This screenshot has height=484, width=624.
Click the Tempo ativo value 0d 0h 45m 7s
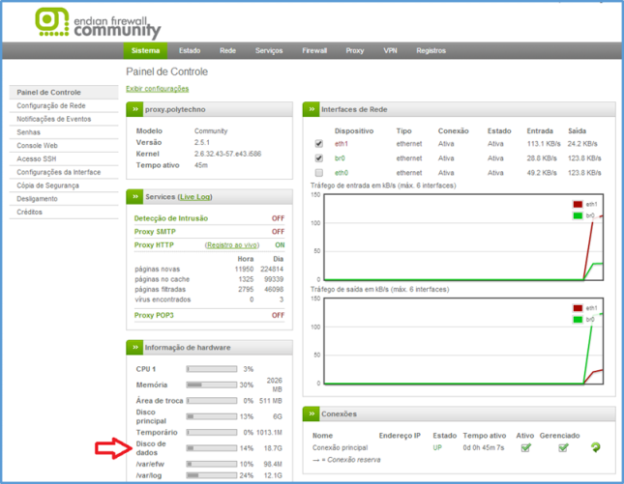point(484,448)
